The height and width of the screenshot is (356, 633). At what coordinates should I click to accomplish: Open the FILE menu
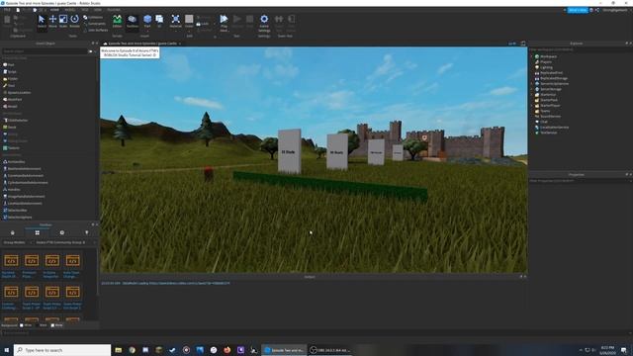coord(7,10)
